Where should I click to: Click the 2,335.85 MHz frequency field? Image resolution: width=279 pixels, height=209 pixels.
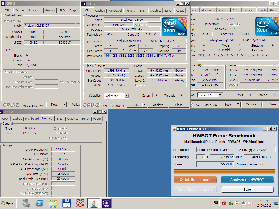pos(222,157)
